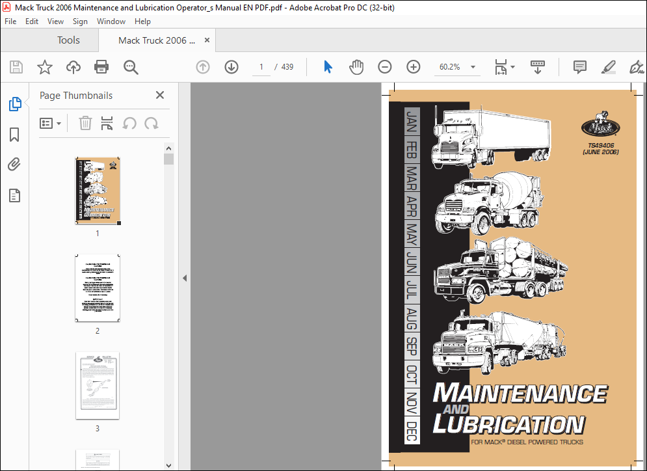Open the Edit menu

pyautogui.click(x=32, y=21)
